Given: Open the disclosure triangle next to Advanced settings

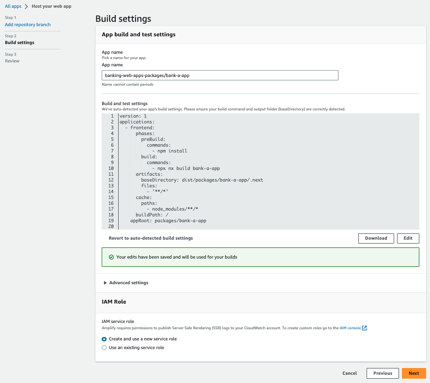Looking at the screenshot, I should (x=105, y=282).
